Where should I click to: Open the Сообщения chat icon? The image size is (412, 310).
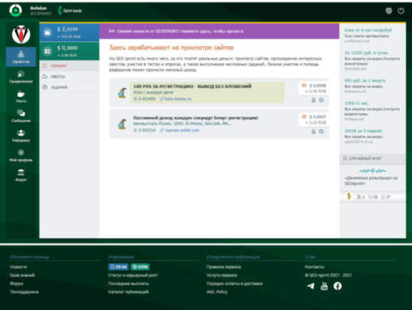click(x=21, y=116)
